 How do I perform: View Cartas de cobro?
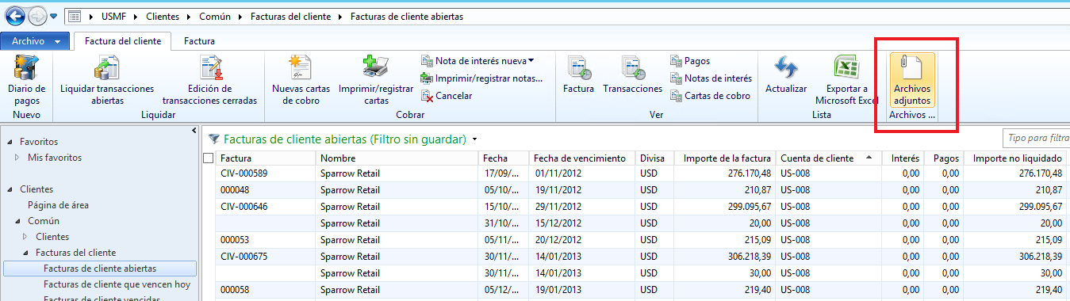[x=710, y=95]
